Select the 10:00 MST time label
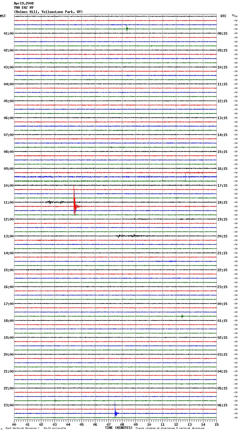This screenshot has width=239, height=432. point(9,186)
